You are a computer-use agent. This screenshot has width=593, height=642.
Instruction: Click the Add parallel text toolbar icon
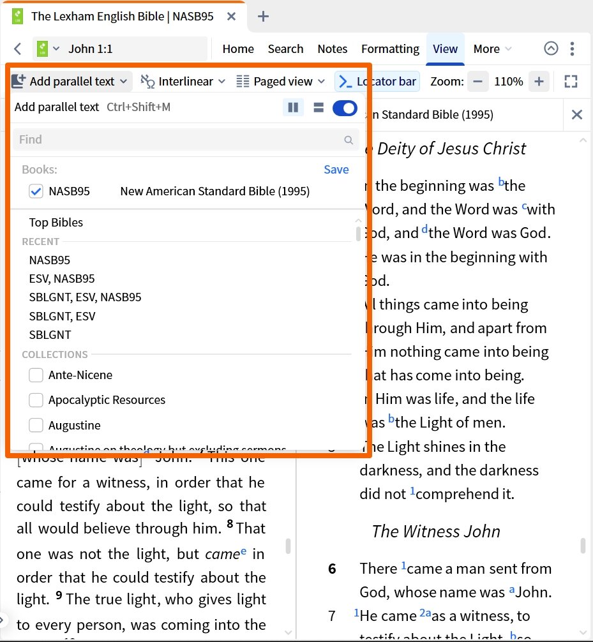click(x=19, y=81)
